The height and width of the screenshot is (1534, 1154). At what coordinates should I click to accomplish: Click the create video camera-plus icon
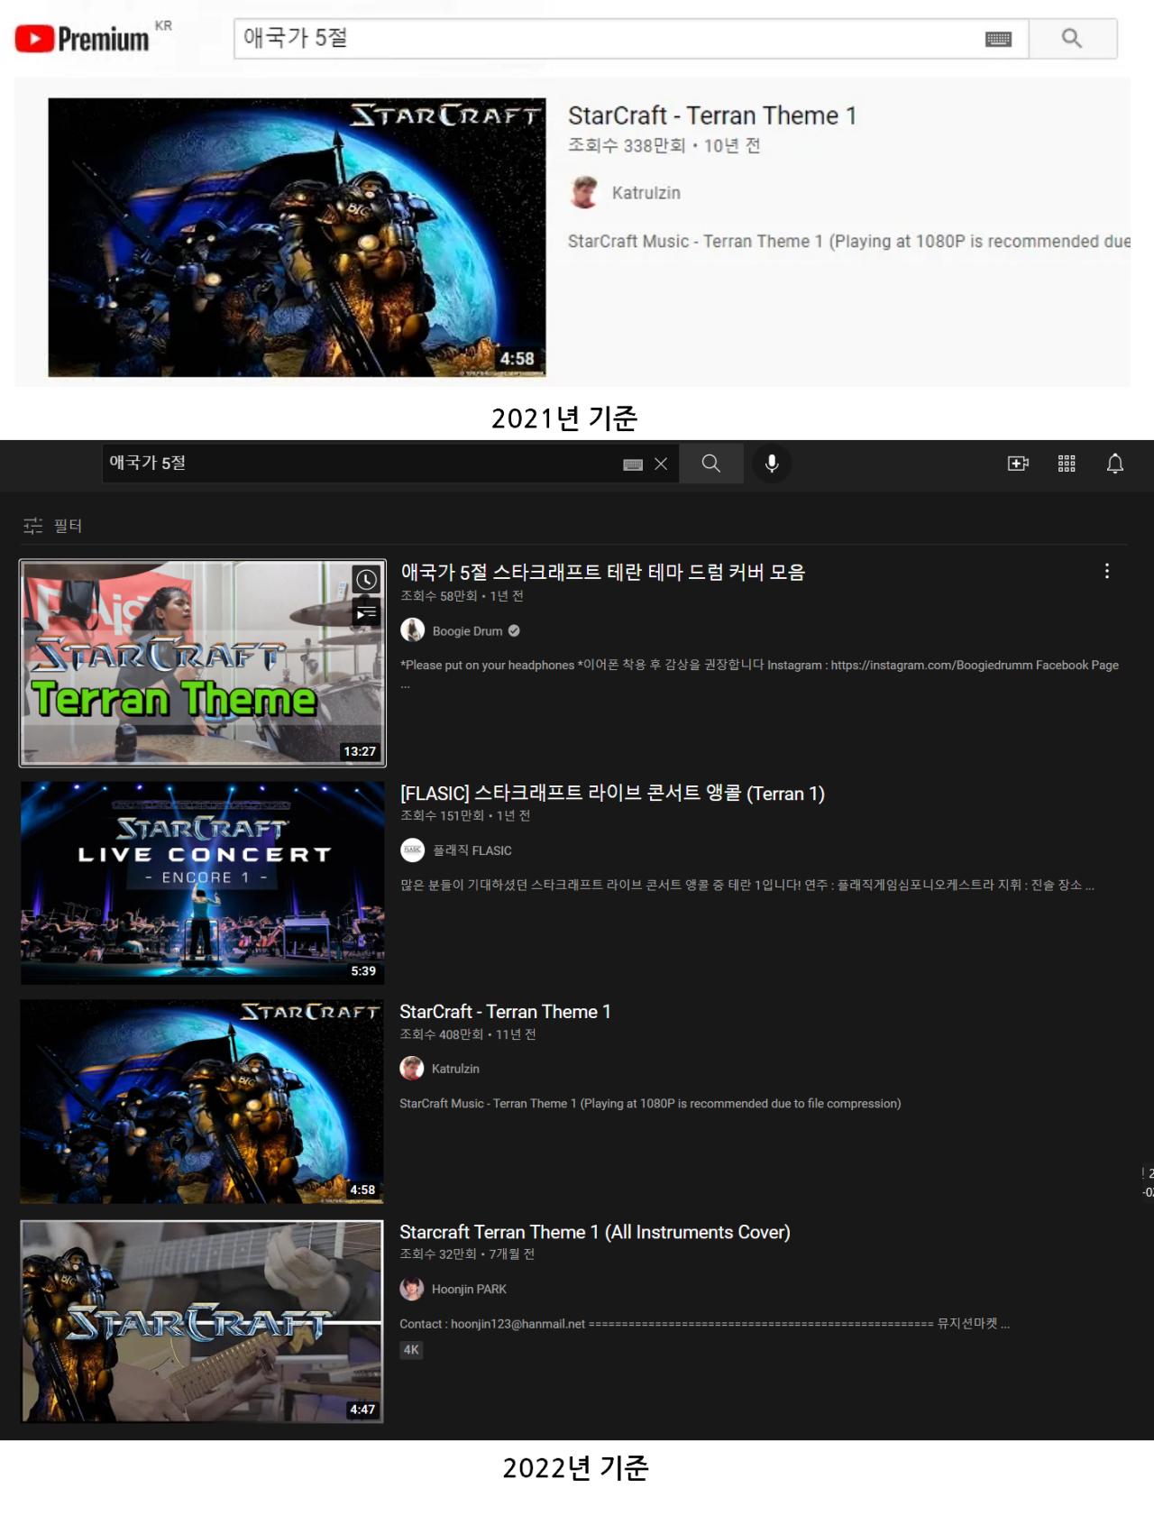[1018, 464]
